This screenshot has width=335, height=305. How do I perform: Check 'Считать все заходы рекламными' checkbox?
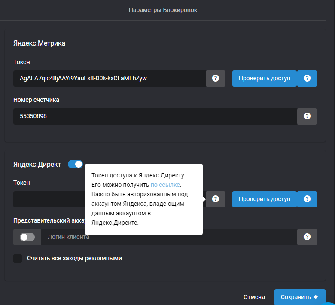tap(18, 259)
